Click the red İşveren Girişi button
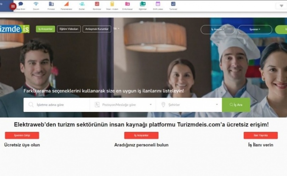287x176 pixels. coord(22,135)
